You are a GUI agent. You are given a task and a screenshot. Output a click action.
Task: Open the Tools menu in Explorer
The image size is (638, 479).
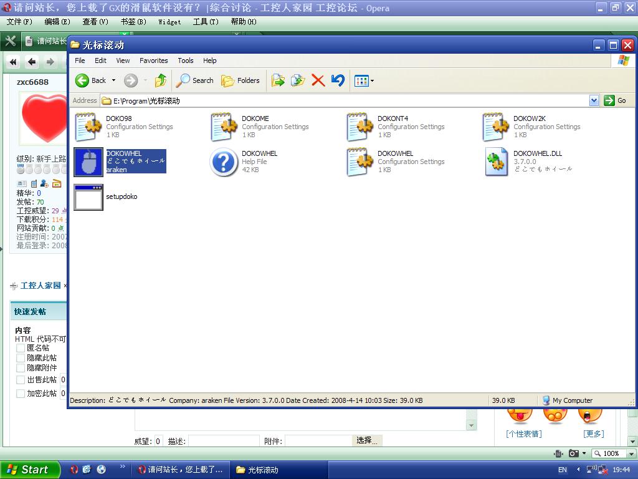click(x=186, y=60)
